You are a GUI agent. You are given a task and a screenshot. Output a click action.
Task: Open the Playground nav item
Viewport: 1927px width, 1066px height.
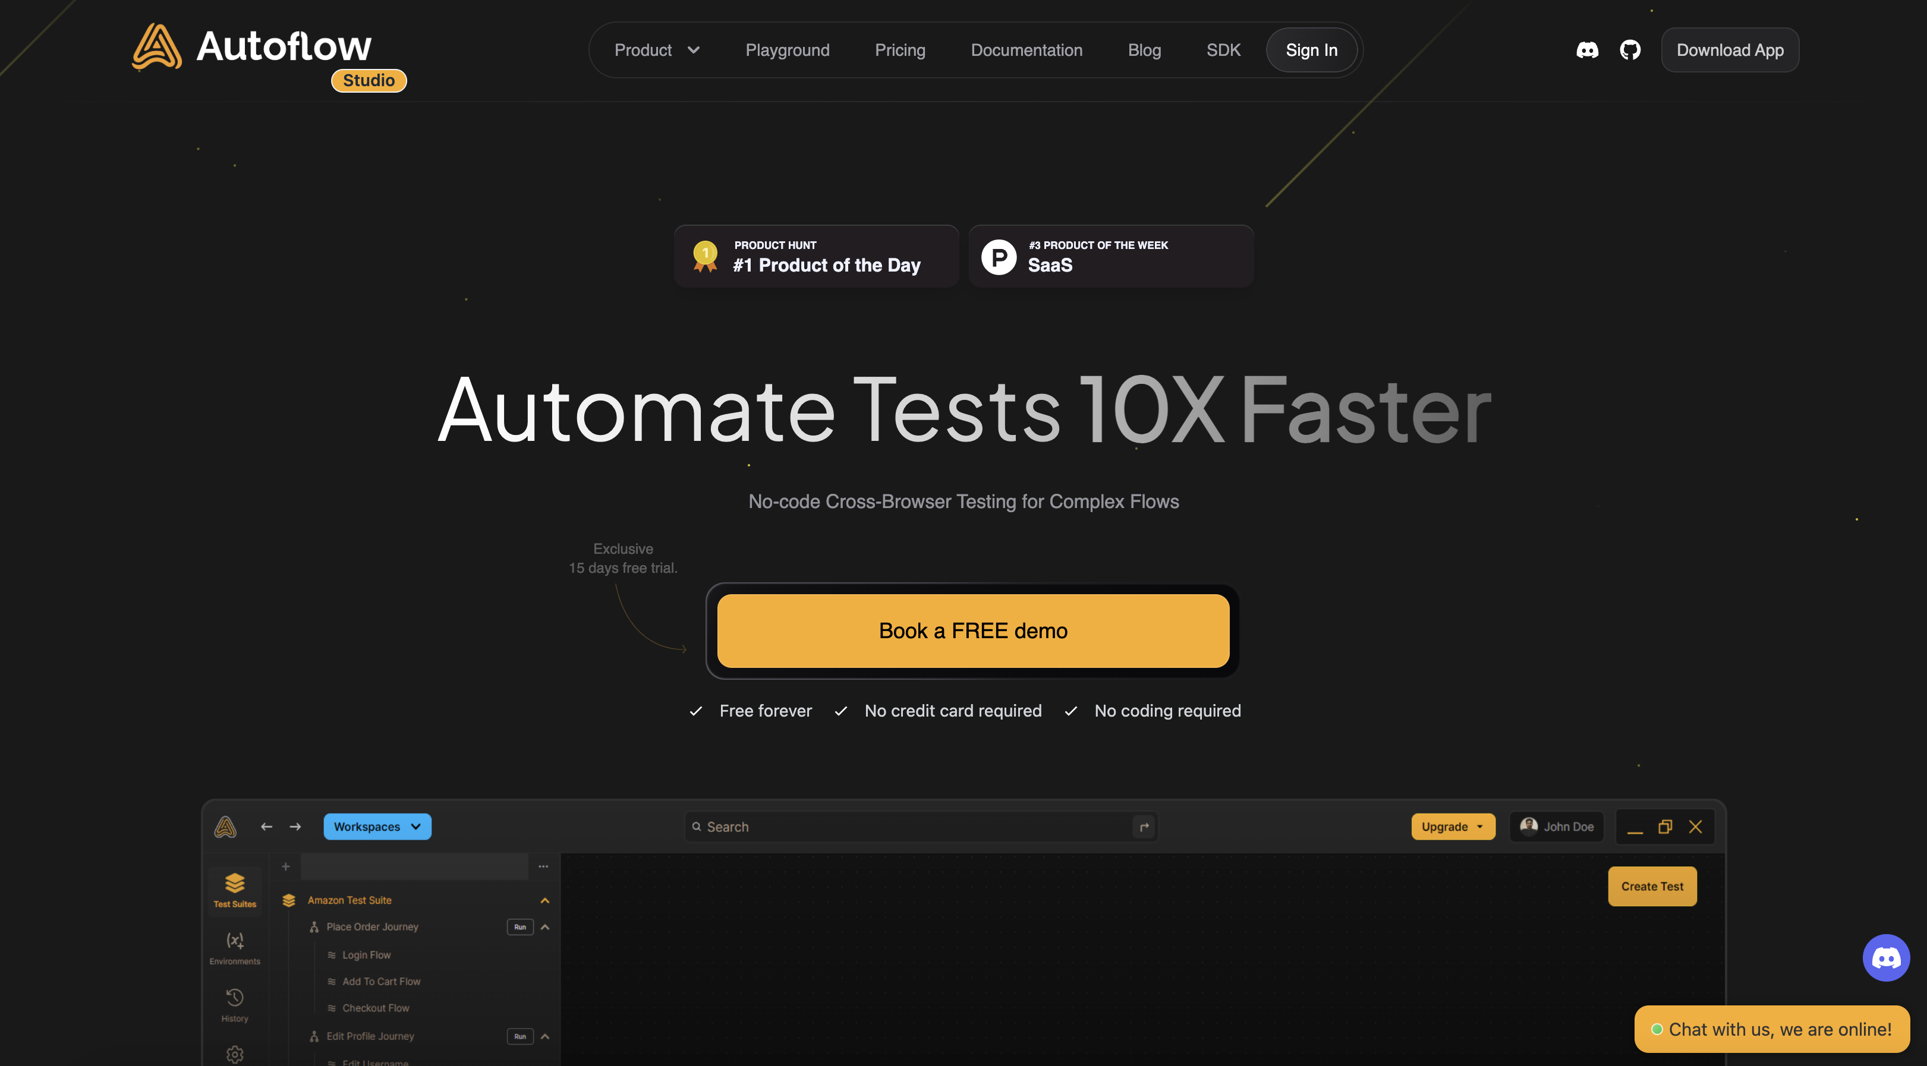click(x=787, y=50)
